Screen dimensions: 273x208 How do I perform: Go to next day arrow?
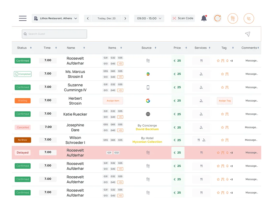125,18
